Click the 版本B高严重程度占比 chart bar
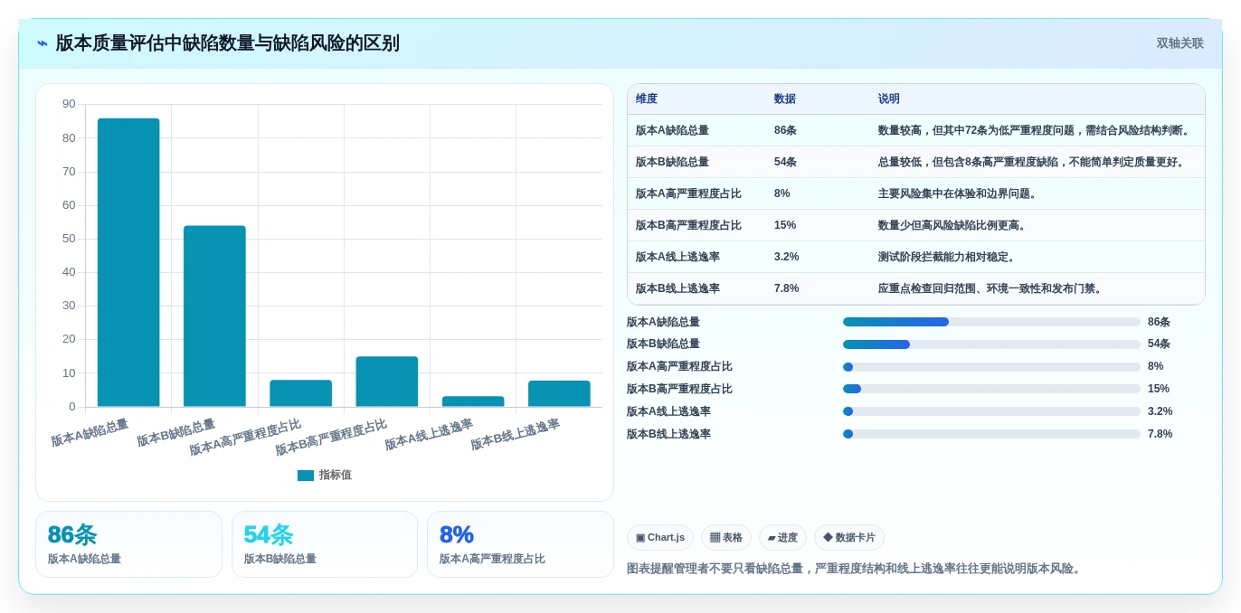 point(387,382)
